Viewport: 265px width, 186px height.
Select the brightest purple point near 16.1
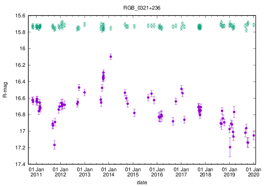click(111, 56)
